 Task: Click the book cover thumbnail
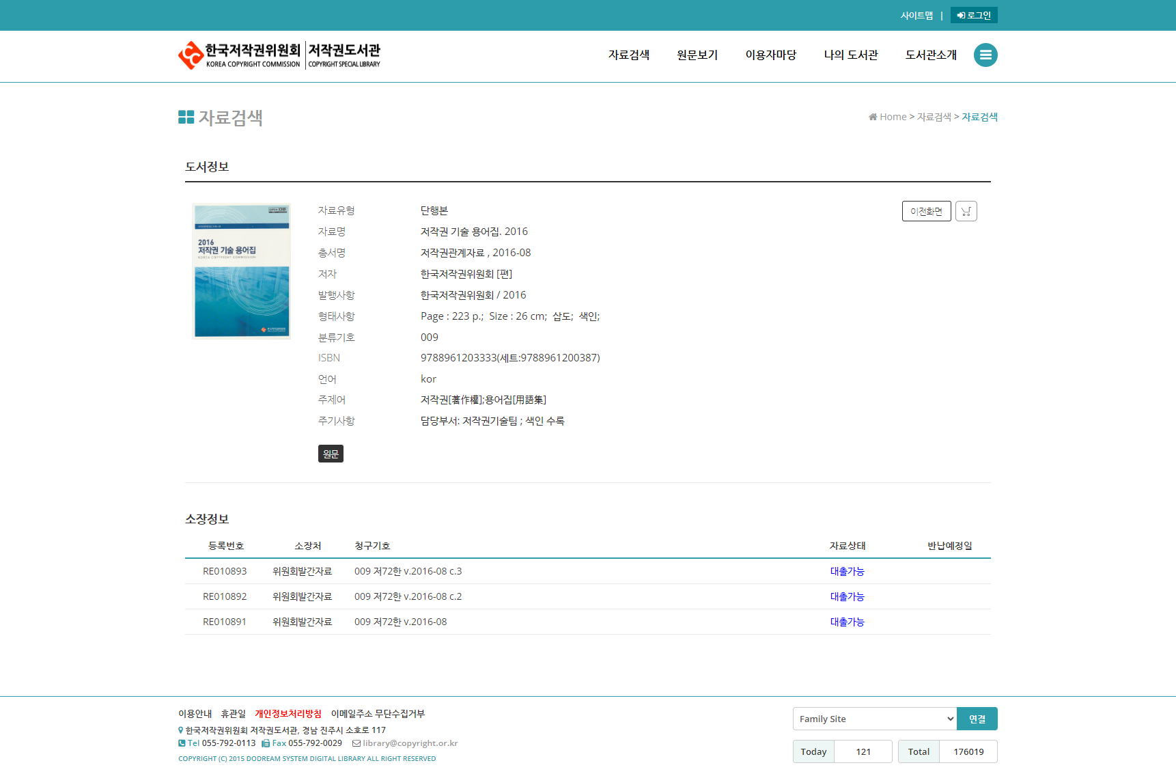(242, 271)
